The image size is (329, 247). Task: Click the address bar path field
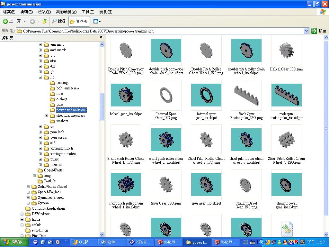tap(160, 31)
